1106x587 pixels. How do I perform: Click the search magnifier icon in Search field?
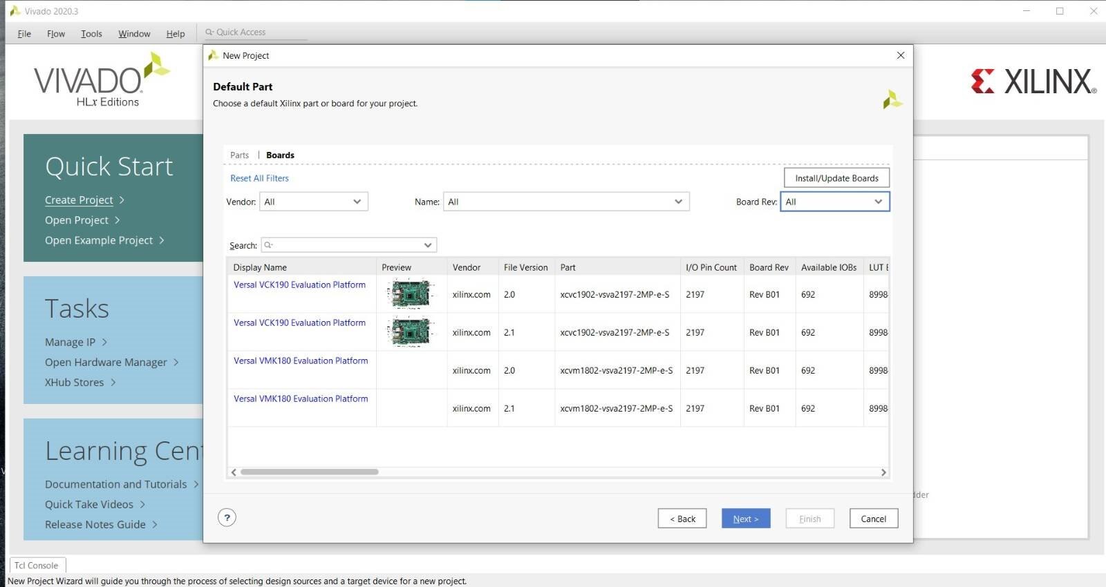[x=268, y=245]
